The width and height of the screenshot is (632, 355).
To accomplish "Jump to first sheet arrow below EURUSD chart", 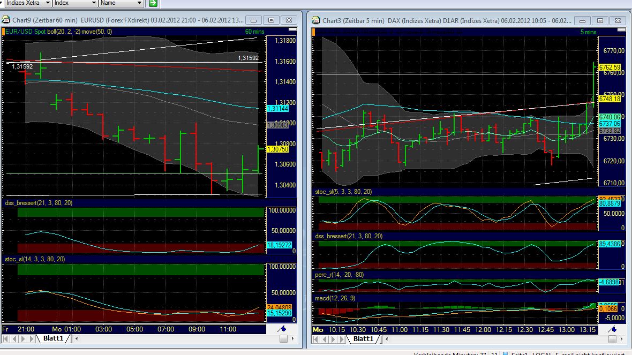I will click(x=4, y=338).
